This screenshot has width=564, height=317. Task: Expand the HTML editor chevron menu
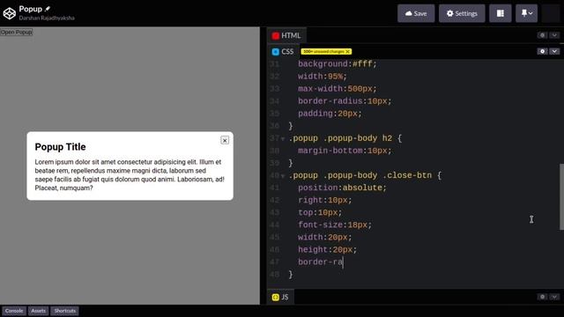[x=554, y=35]
